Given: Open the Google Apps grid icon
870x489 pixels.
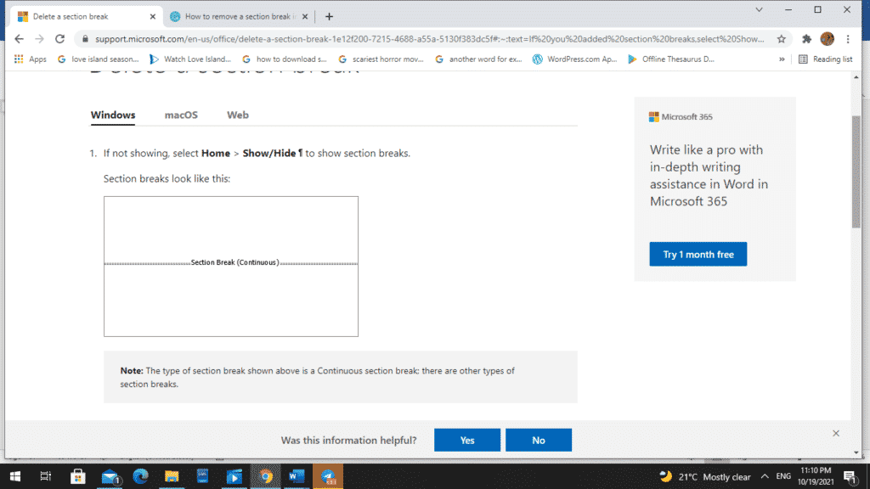Looking at the screenshot, I should click(x=18, y=59).
